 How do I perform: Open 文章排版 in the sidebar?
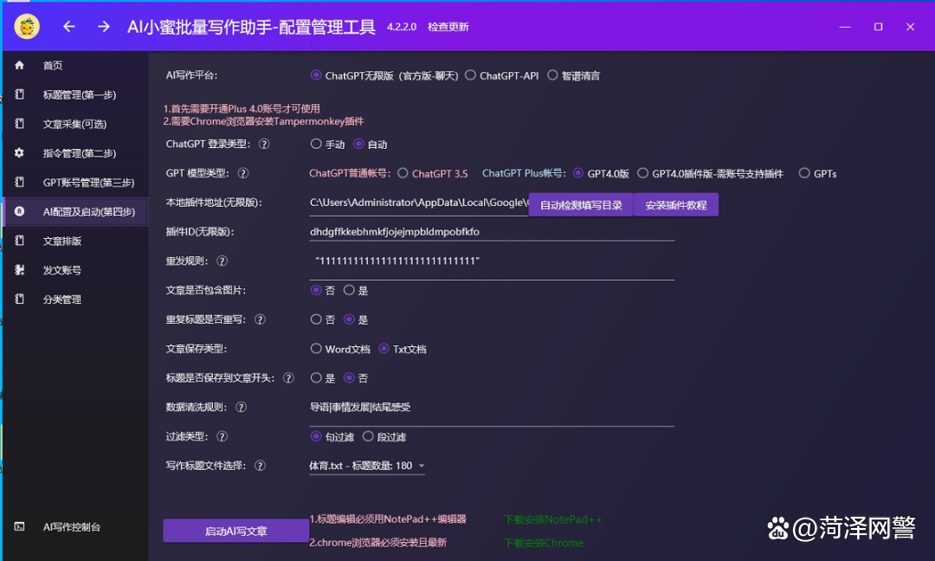pyautogui.click(x=75, y=241)
